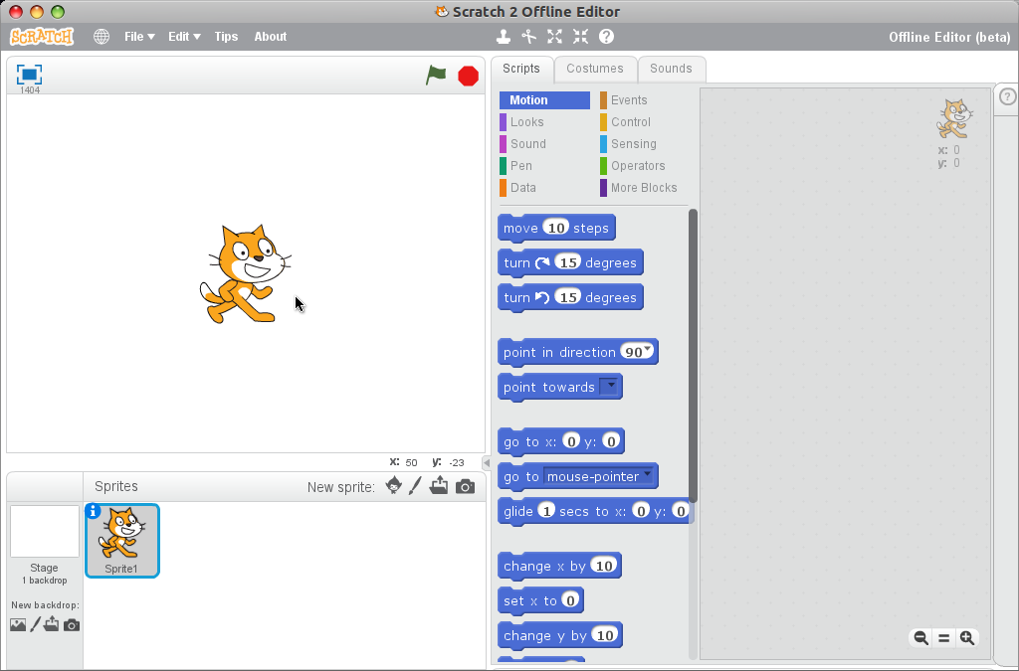Select the More Blocks category
This screenshot has height=671, width=1019.
(644, 188)
